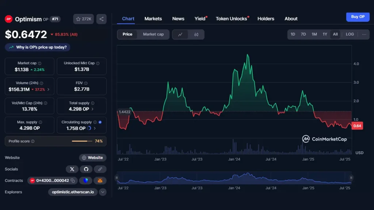Add Optimism to watchlist via star 272K
374x210 pixels.
coord(84,19)
